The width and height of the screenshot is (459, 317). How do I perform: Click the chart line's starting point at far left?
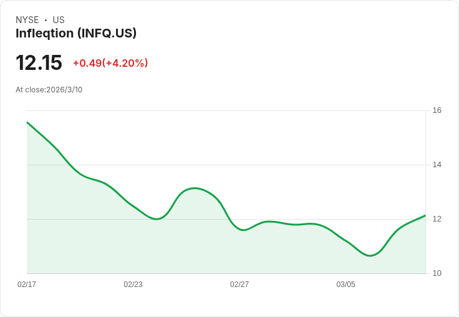pos(27,122)
